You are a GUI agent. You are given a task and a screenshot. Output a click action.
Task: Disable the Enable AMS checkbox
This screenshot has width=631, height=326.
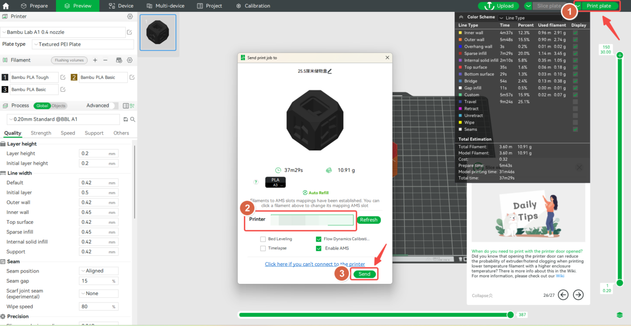coord(319,248)
